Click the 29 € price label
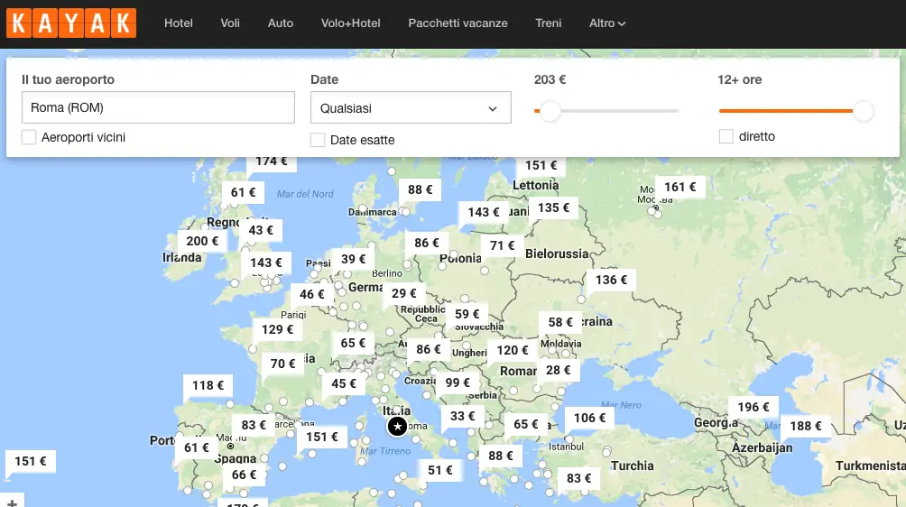This screenshot has width=906, height=507. pyautogui.click(x=404, y=293)
